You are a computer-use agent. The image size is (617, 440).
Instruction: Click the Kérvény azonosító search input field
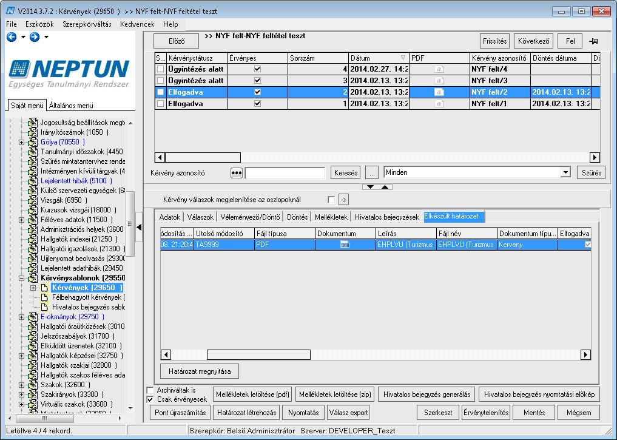tap(285, 173)
